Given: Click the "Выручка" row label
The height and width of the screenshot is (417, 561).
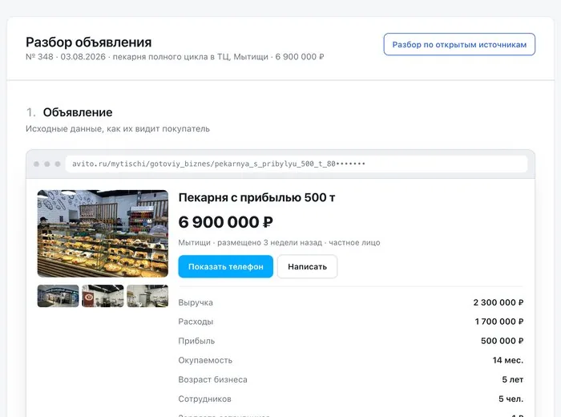Looking at the screenshot, I should (x=196, y=302).
